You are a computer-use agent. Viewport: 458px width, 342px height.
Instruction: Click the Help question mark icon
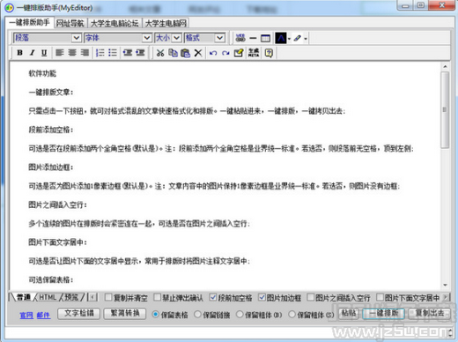[x=269, y=53]
